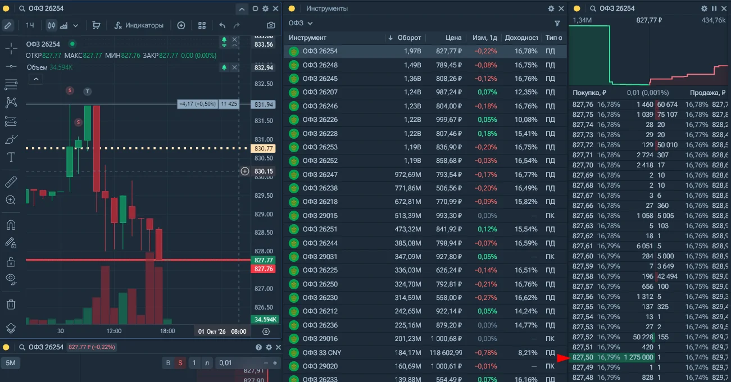Screen dimensions: 731x382
Task: Activate the zoom-in magnifier tool
Action: click(11, 200)
